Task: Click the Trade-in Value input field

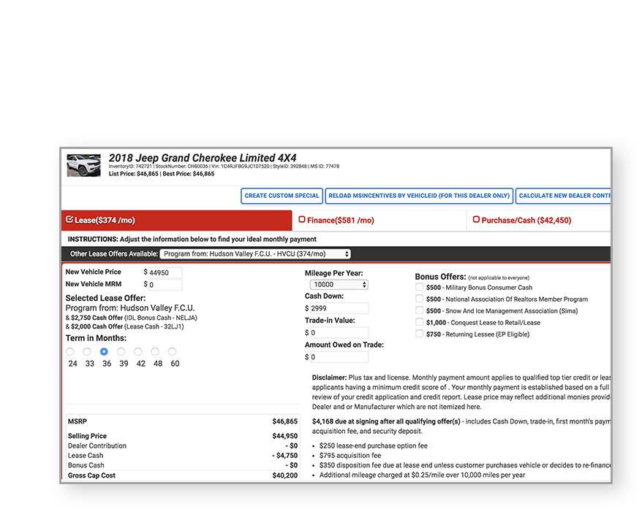Action: pyautogui.click(x=339, y=333)
